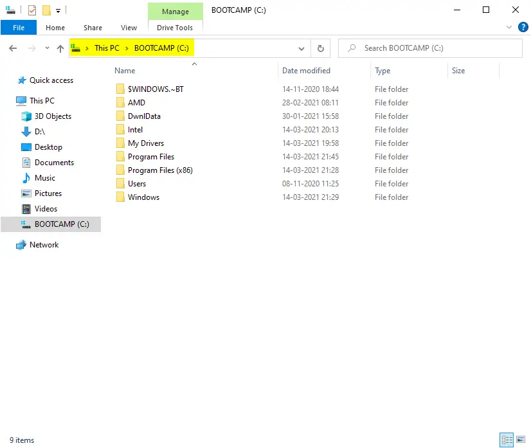Select BOOTCAMP (C:) in the navigation pane

pyautogui.click(x=51, y=224)
